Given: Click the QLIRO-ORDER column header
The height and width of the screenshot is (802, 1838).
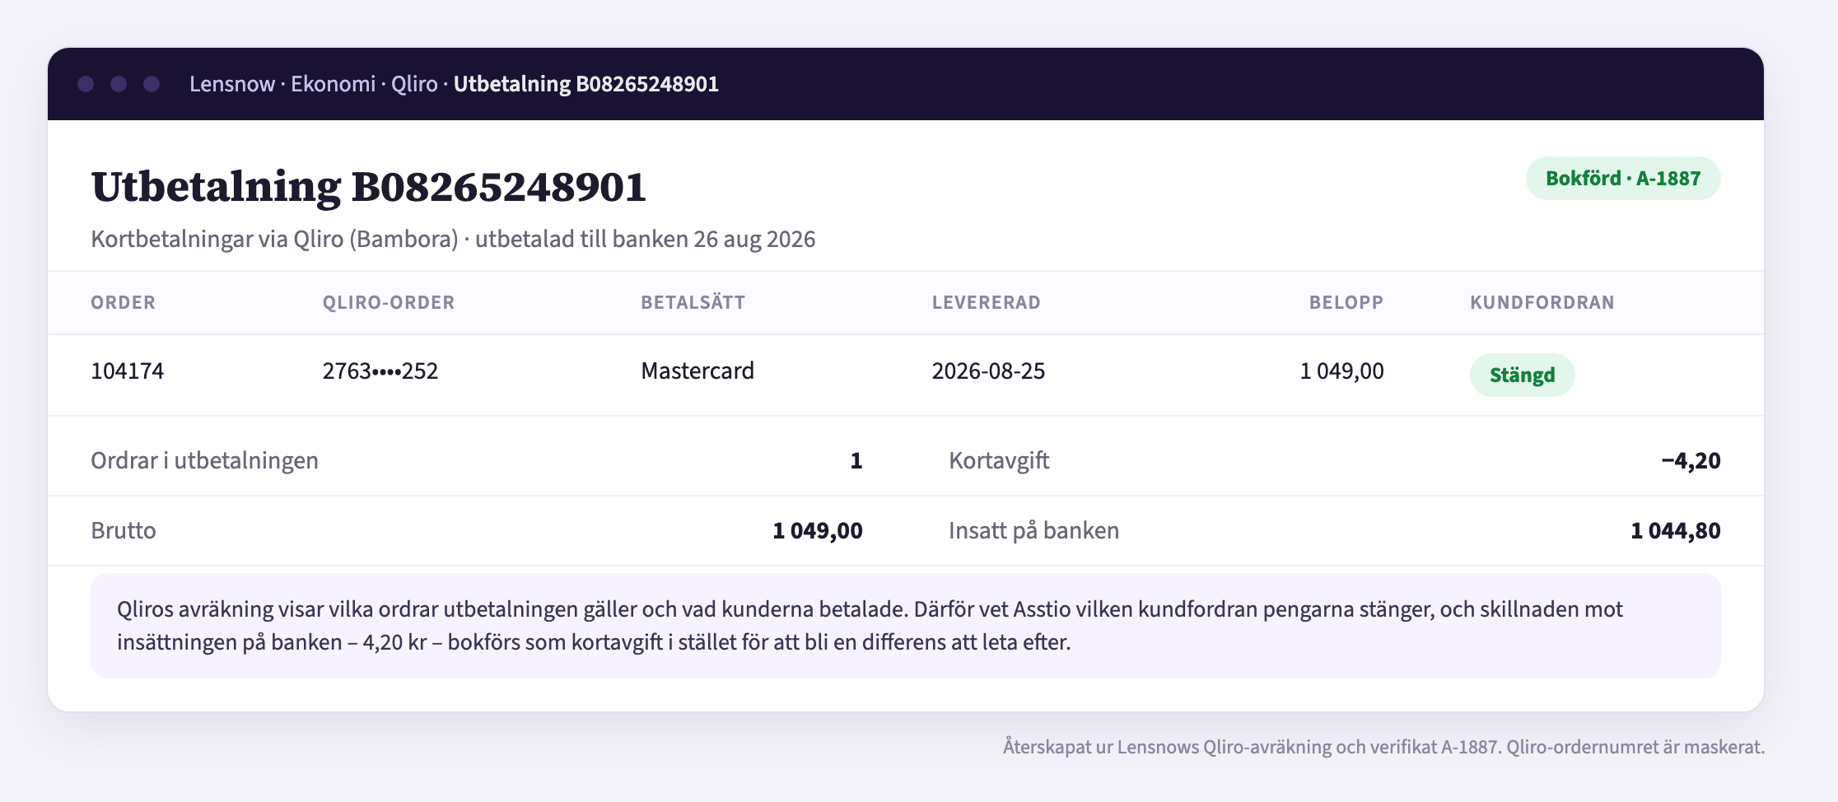Looking at the screenshot, I should pos(389,302).
